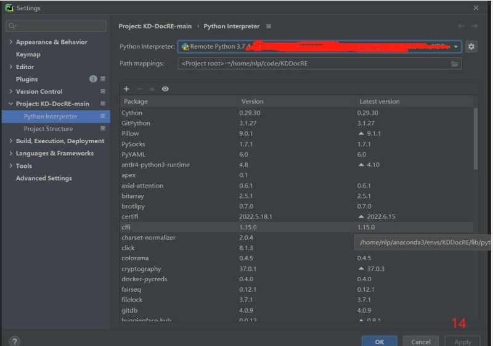This screenshot has width=493, height=346.
Task: Focus the settings search field
Action: 56,26
